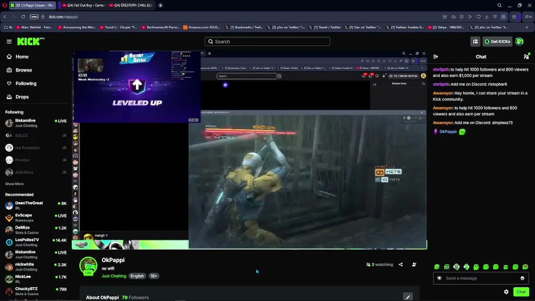535x301 pixels.
Task: Go back in browser history
Action: click(5, 17)
